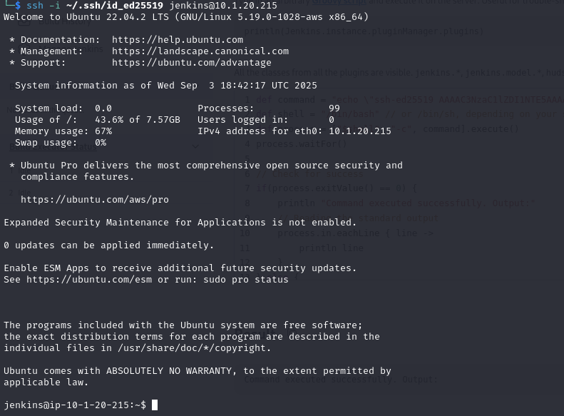Click the Memory usage 67% value
Viewport: 564px width, 416px height.
point(103,131)
